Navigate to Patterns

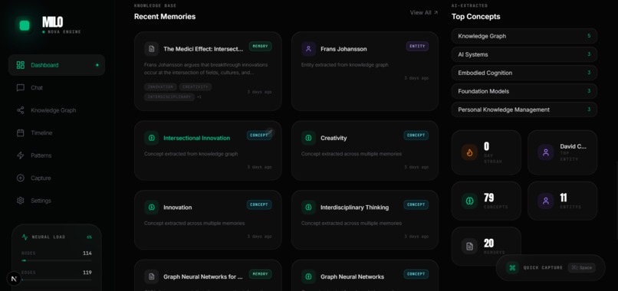pyautogui.click(x=57, y=155)
